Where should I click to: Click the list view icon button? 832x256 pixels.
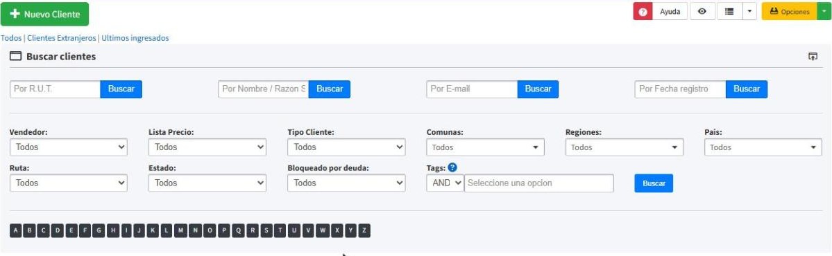point(729,12)
